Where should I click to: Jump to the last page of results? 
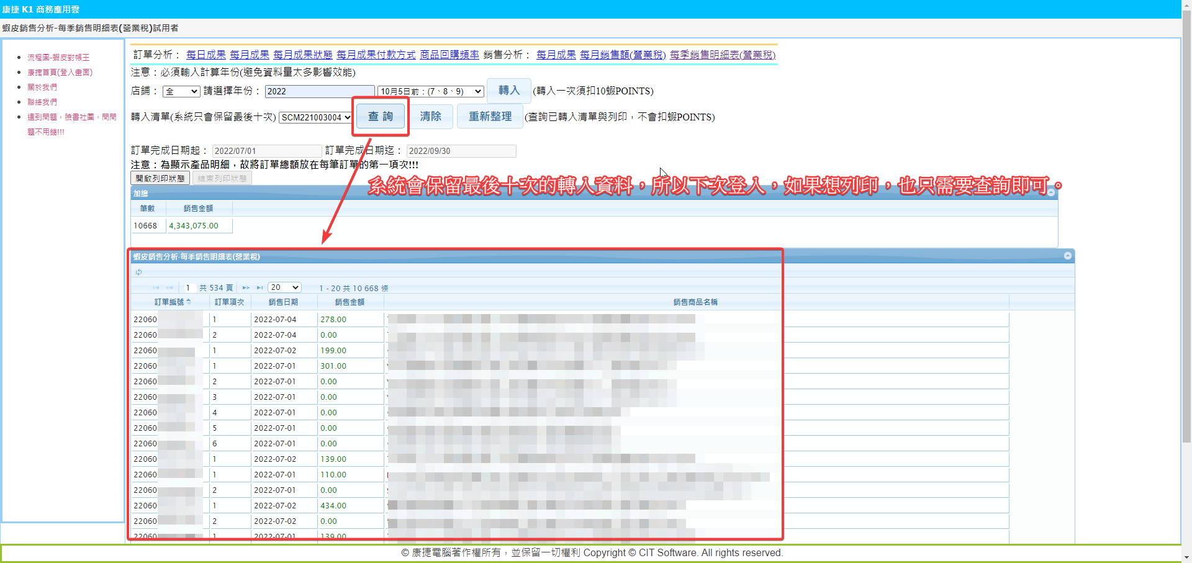260,288
